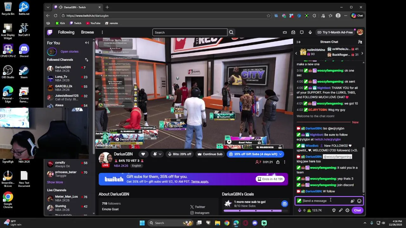Image resolution: width=406 pixels, height=228 pixels.
Task: Open Twitch user avatar menu
Action: click(x=360, y=32)
